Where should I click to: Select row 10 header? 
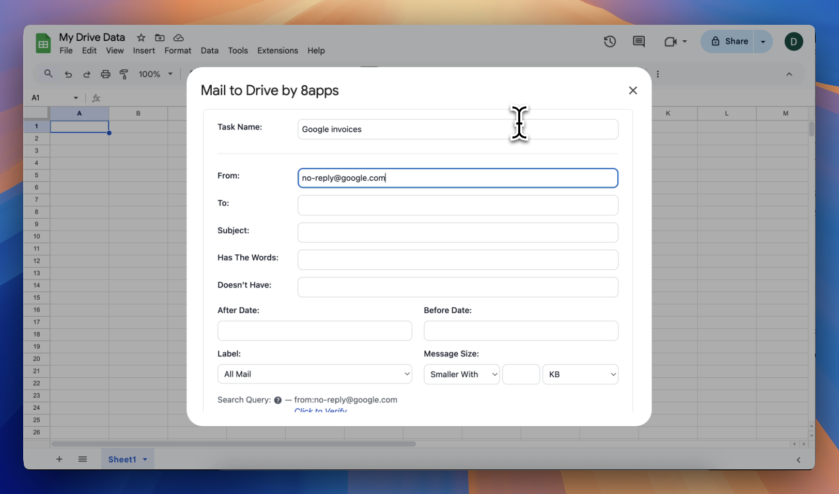pyautogui.click(x=36, y=236)
